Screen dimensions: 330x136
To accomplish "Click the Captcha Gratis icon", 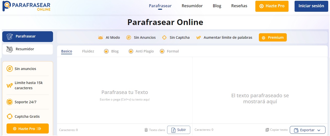I will click(10, 116).
